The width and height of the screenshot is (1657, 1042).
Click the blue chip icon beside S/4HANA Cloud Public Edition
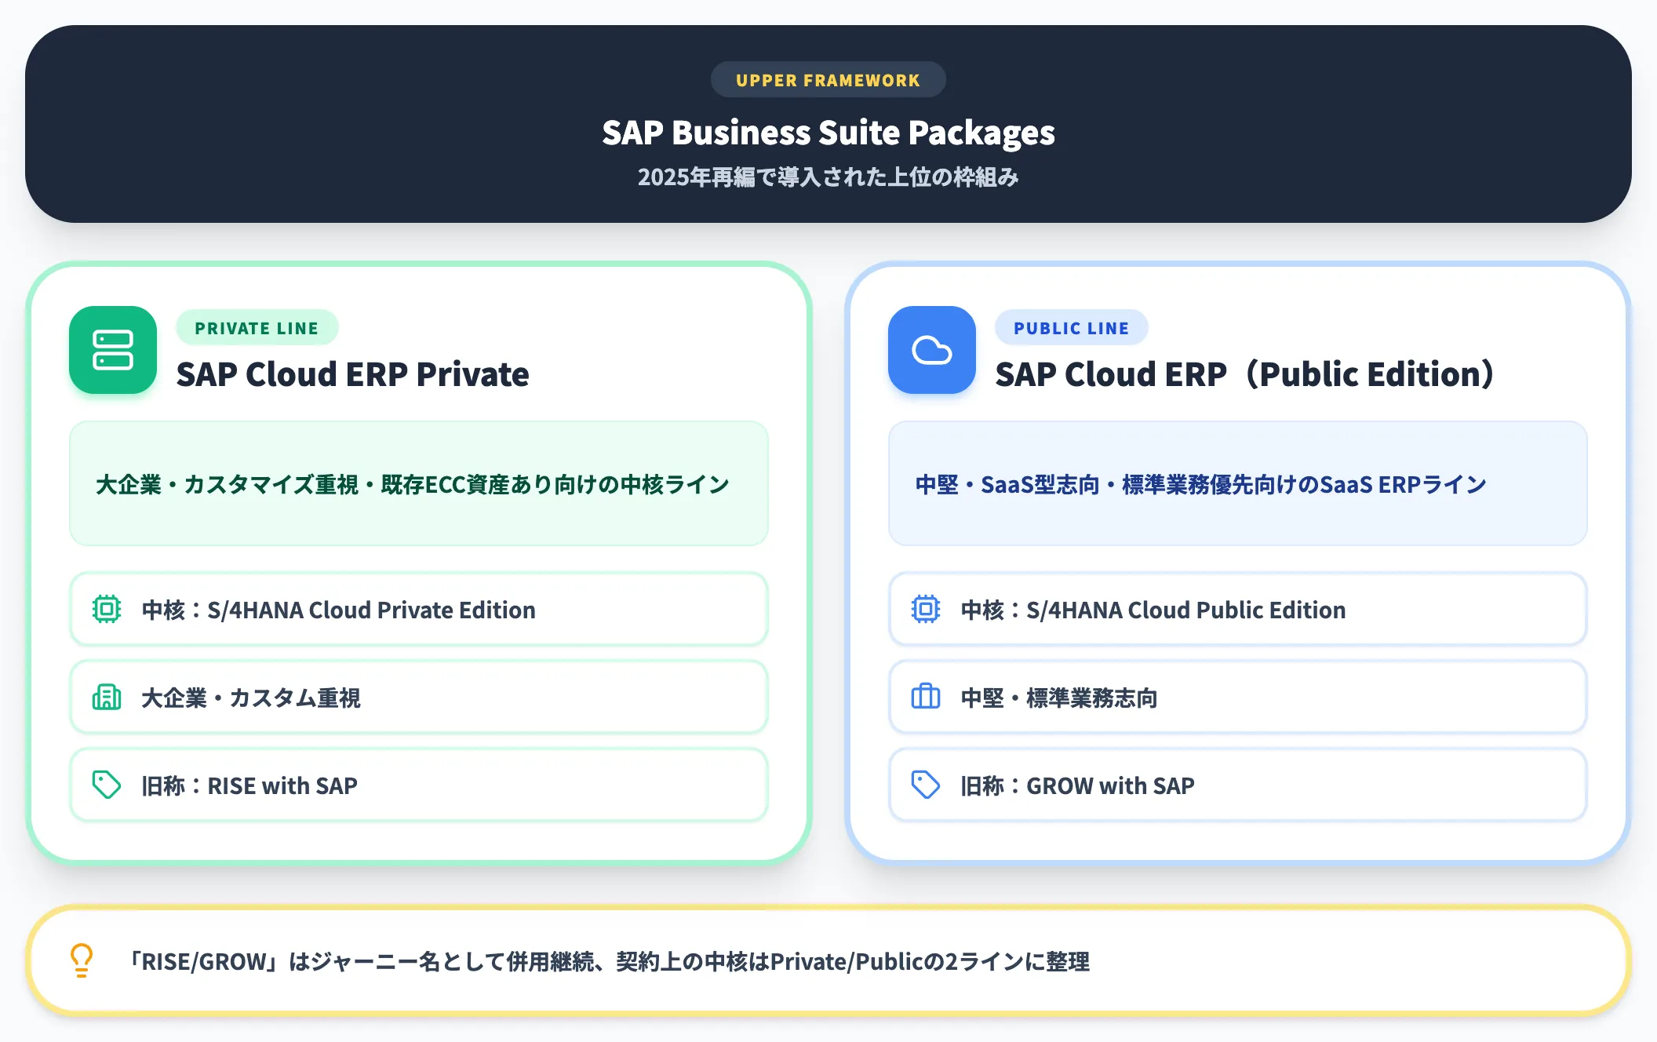[926, 609]
